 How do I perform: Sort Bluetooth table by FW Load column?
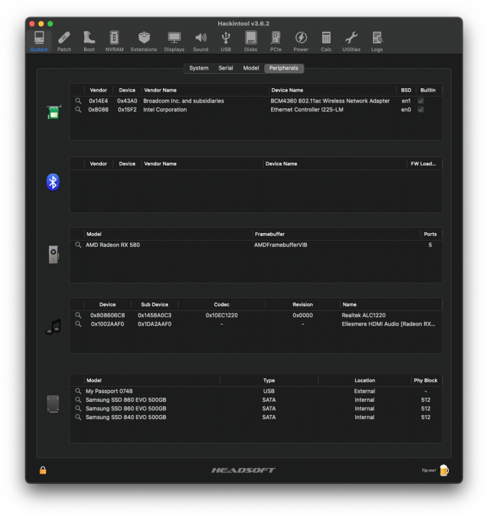pyautogui.click(x=423, y=164)
